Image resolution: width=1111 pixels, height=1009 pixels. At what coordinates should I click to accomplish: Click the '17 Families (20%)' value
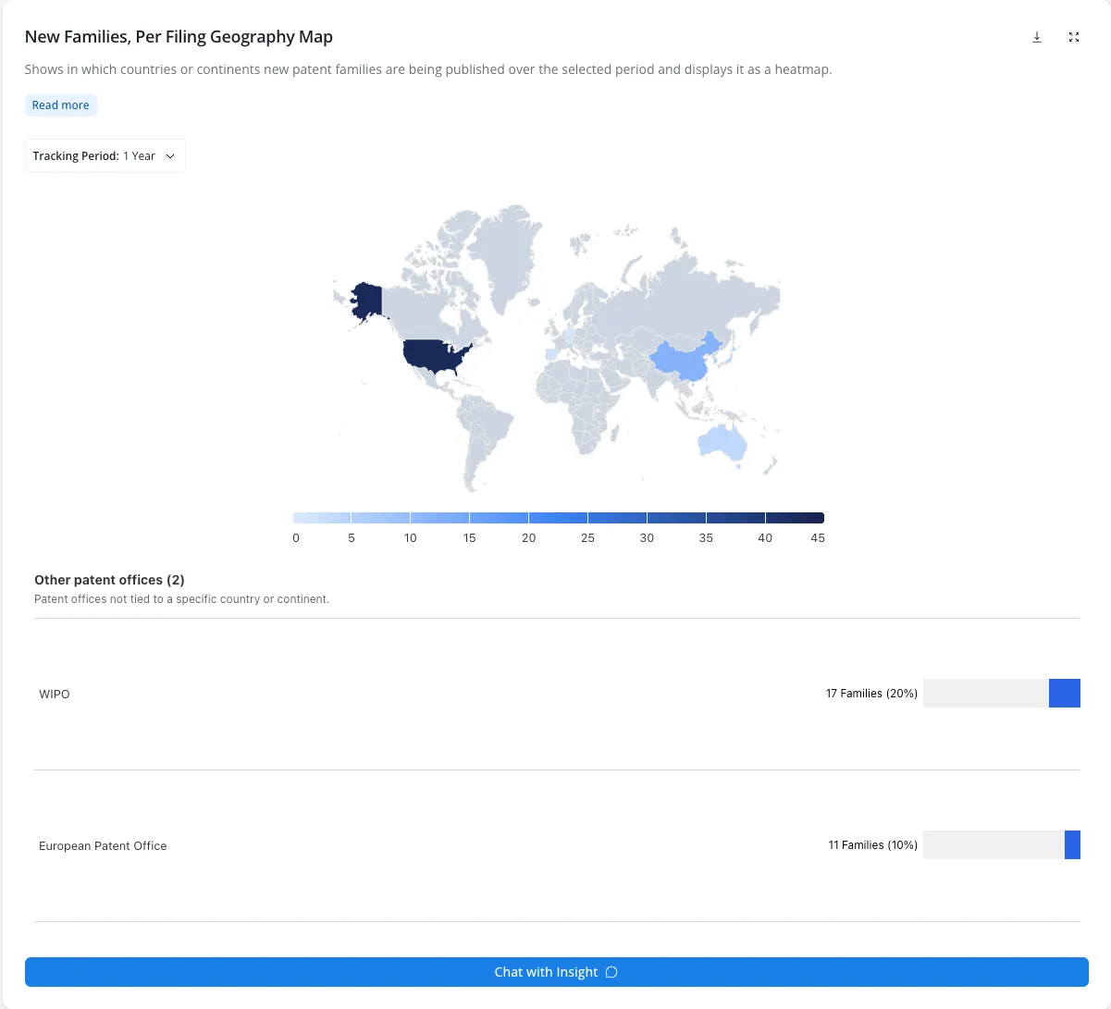871,694
